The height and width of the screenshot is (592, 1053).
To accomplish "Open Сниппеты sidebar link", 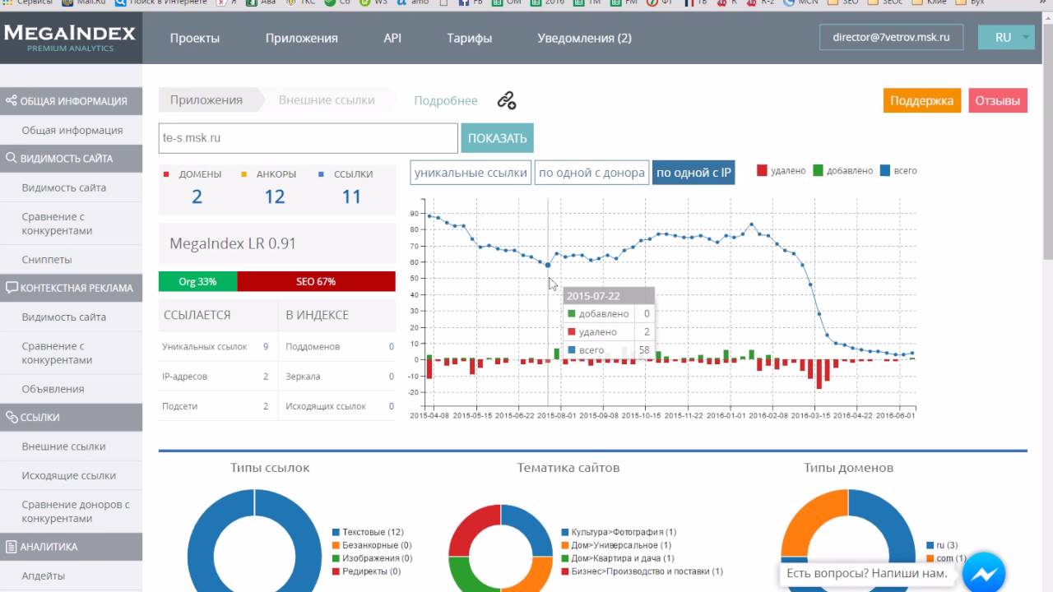I will [47, 260].
